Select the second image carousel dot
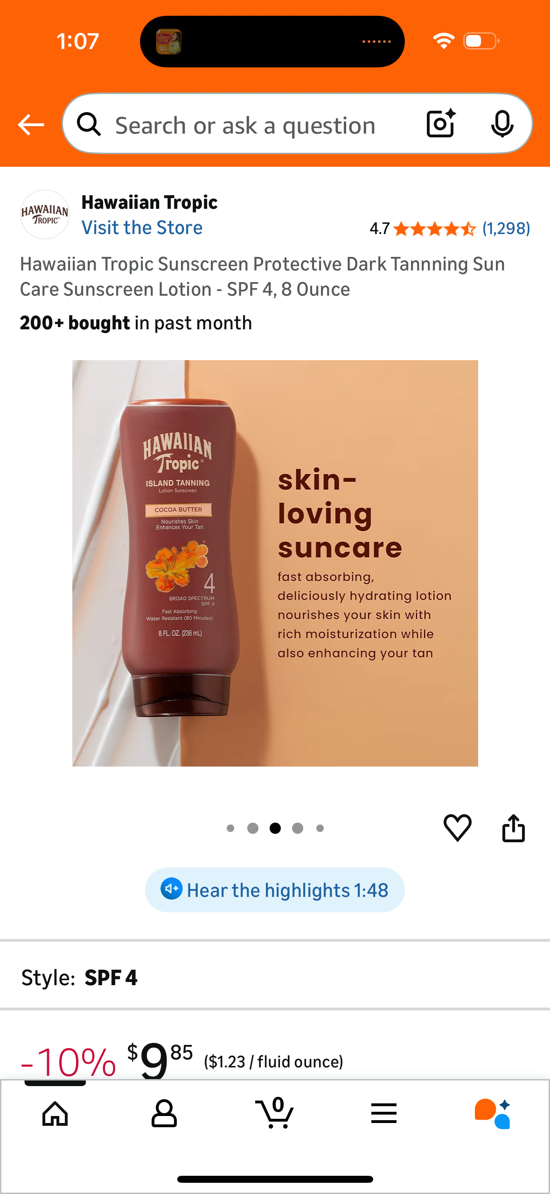550x1194 pixels. point(253,828)
